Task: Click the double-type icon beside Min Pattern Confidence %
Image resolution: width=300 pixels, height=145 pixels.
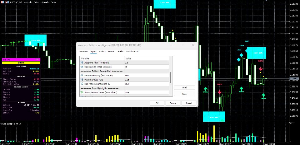Action: 82,84
